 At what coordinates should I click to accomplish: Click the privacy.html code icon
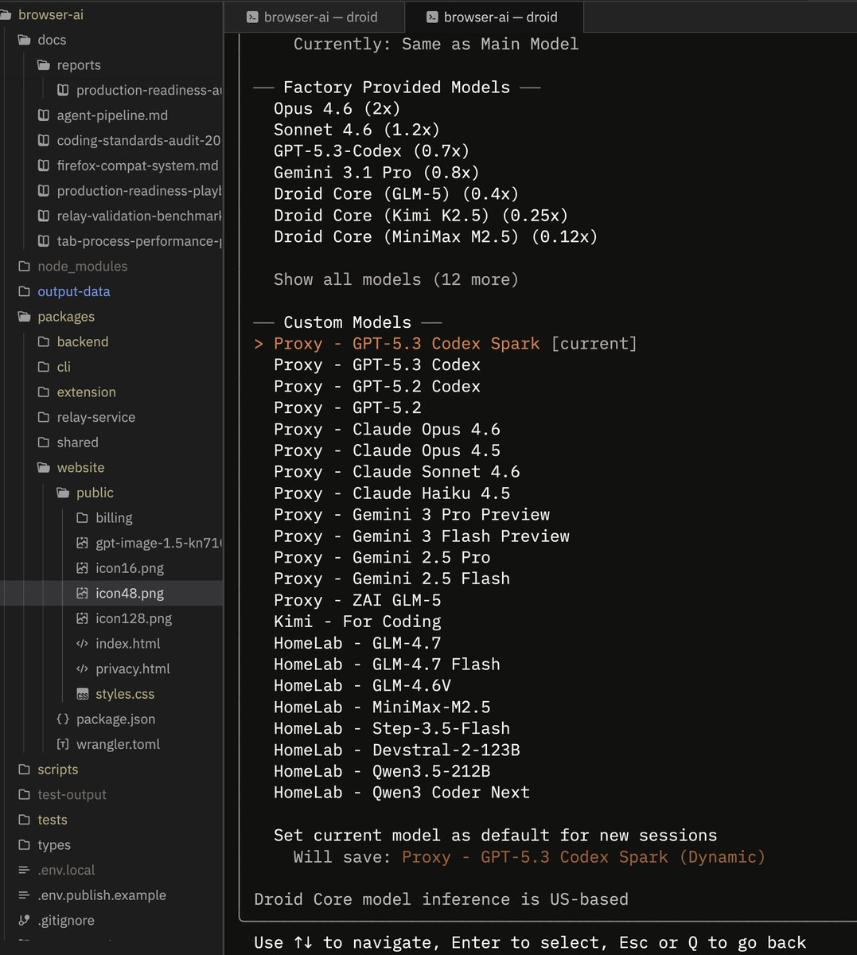pos(82,669)
